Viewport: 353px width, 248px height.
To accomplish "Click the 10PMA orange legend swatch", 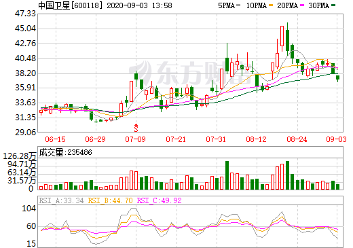I will pos(271,5).
